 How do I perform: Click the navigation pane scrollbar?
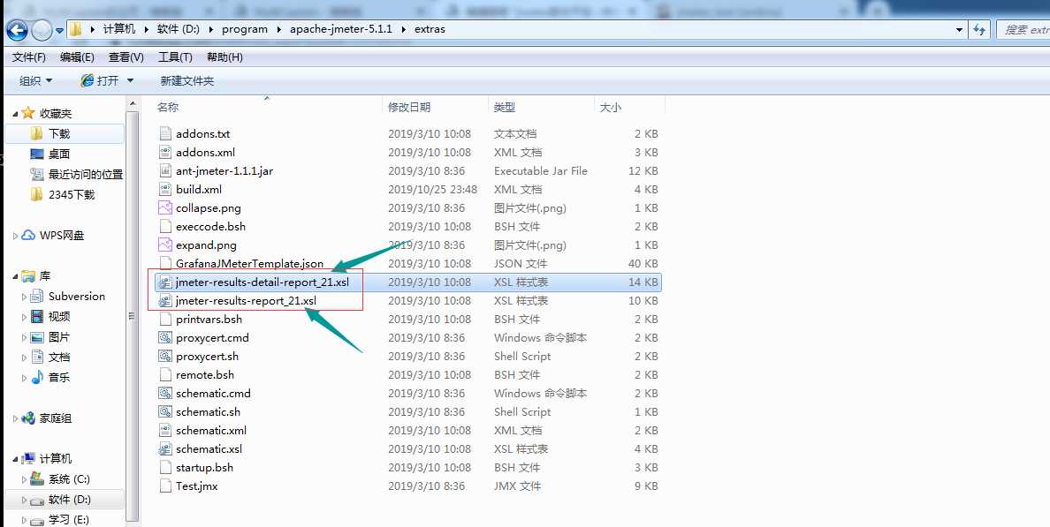click(x=133, y=318)
